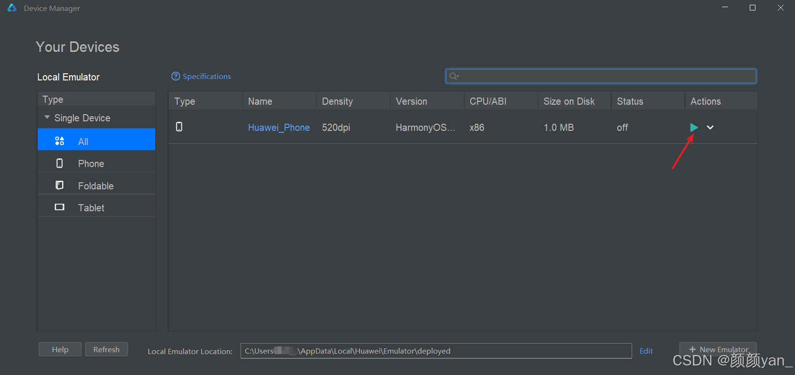The height and width of the screenshot is (375, 795).
Task: Click the New Emulator button
Action: [x=718, y=349]
